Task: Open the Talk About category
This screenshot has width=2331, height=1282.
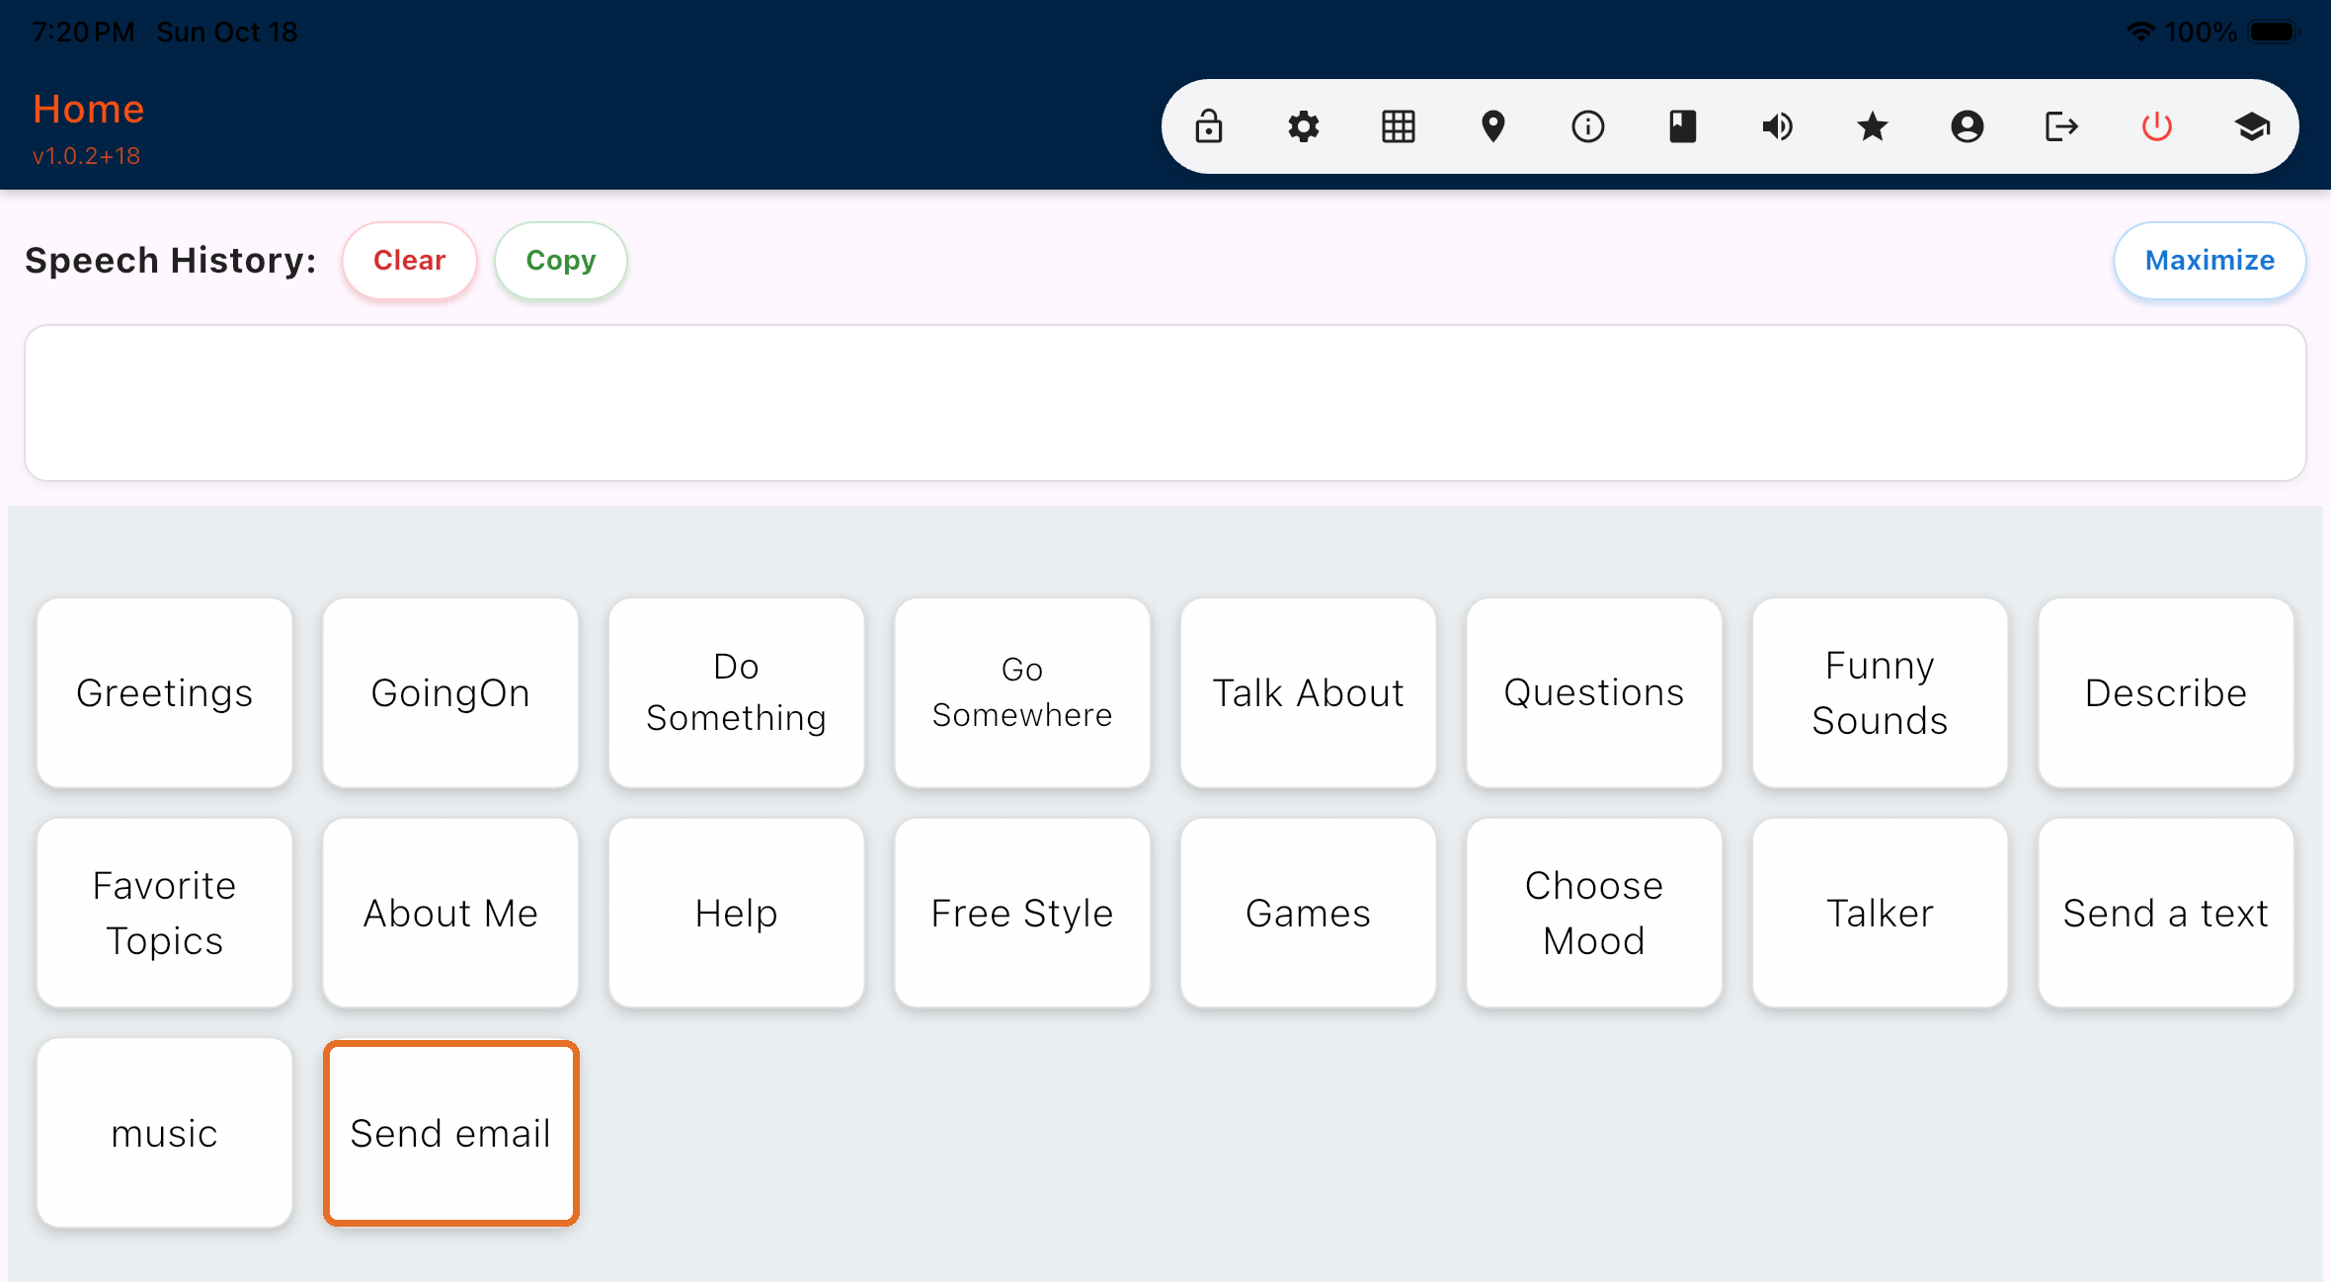Action: [x=1309, y=693]
